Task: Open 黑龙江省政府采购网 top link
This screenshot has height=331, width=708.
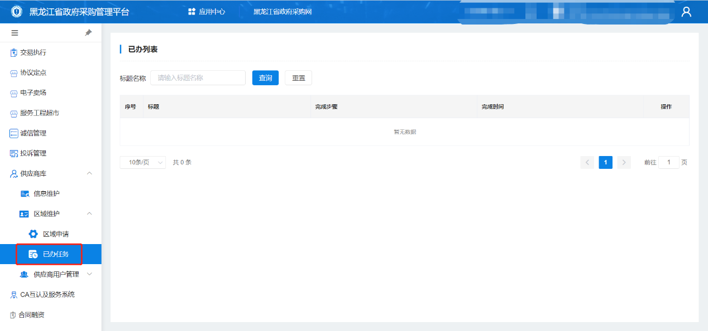Action: [x=282, y=12]
